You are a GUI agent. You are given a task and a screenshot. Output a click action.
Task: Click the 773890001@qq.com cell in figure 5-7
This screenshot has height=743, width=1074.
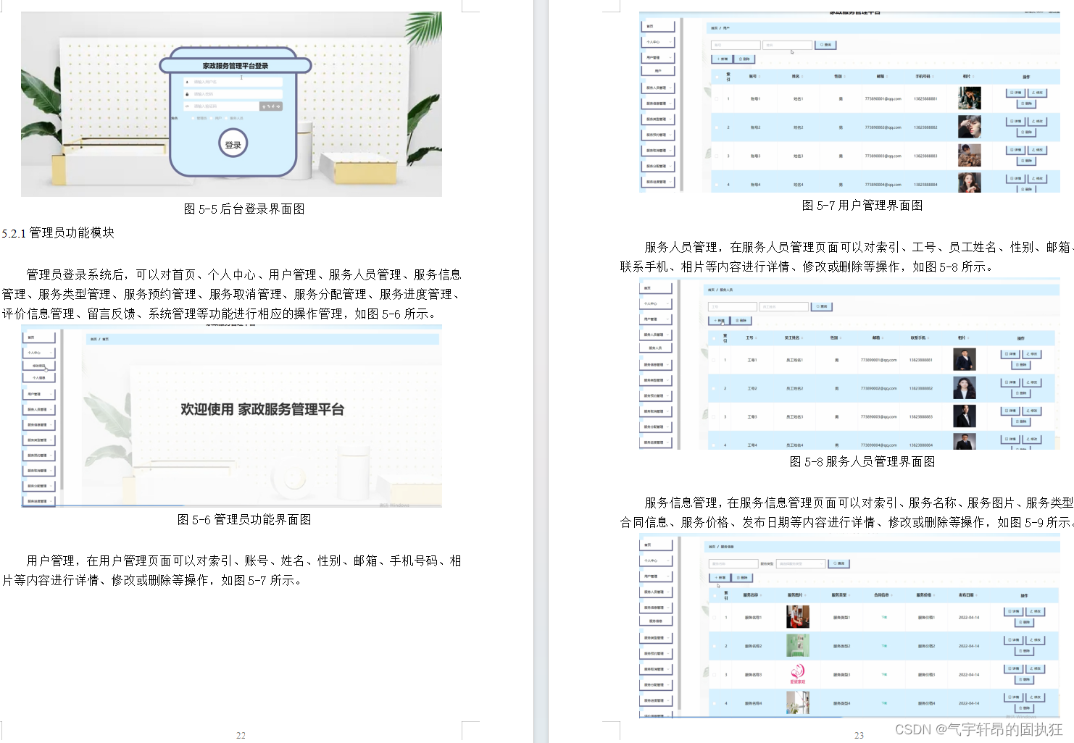coord(883,98)
